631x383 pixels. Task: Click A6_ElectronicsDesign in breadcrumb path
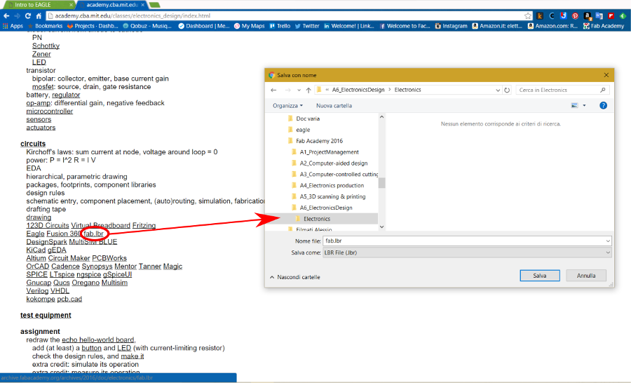tap(358, 90)
